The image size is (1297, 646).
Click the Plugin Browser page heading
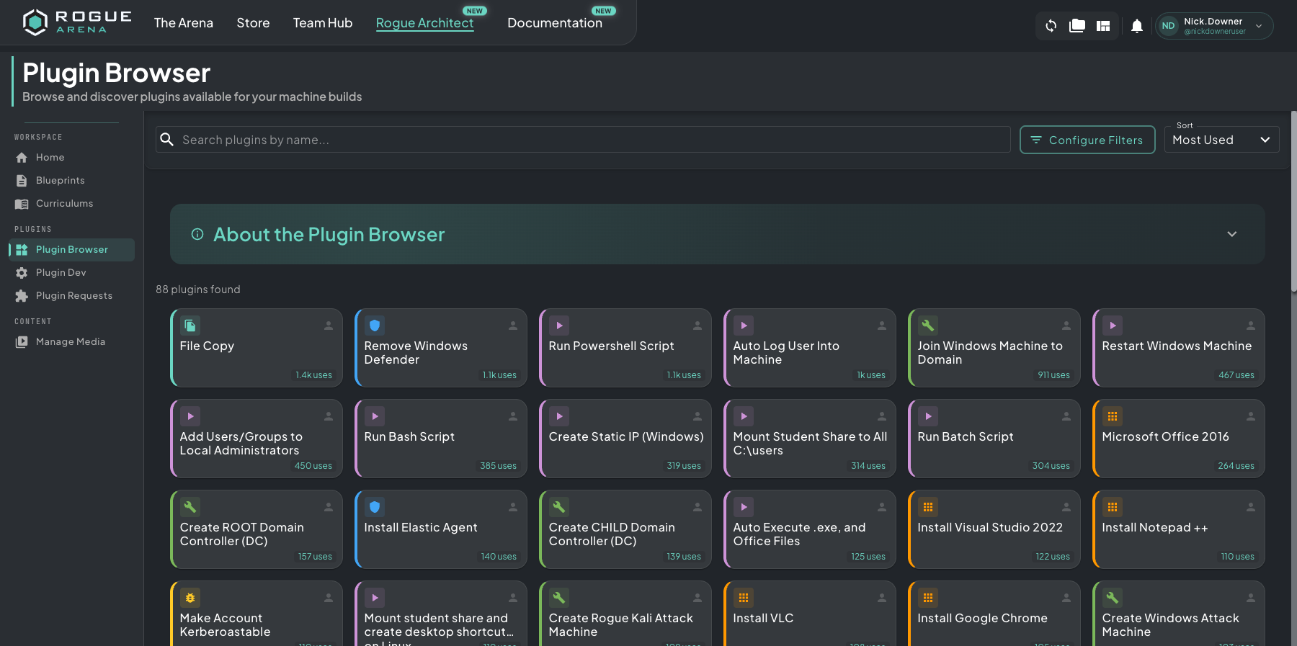(x=117, y=73)
